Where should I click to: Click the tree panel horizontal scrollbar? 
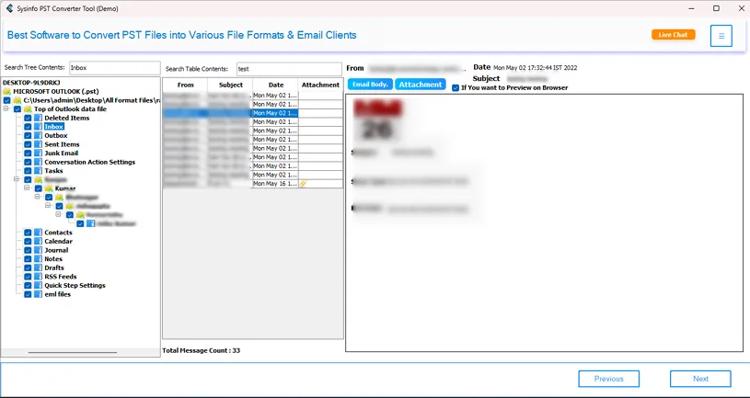[x=72, y=353]
